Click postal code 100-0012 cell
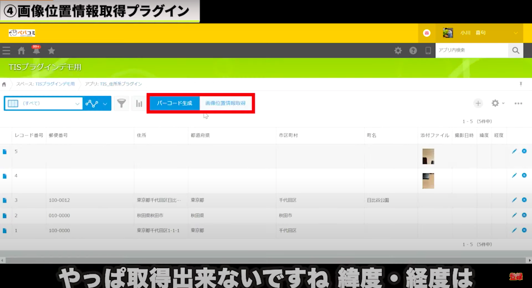The image size is (532, 288). [x=59, y=200]
